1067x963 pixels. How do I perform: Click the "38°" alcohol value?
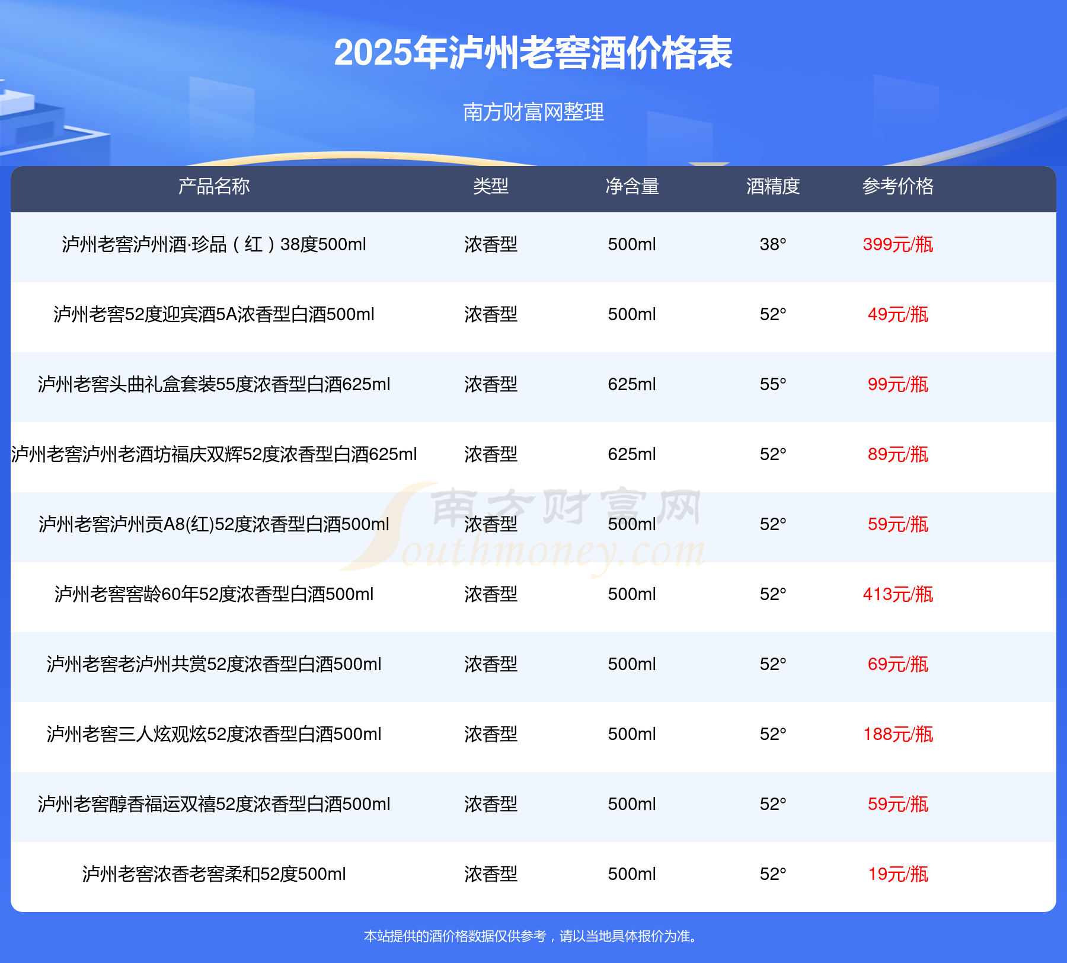[x=773, y=244]
